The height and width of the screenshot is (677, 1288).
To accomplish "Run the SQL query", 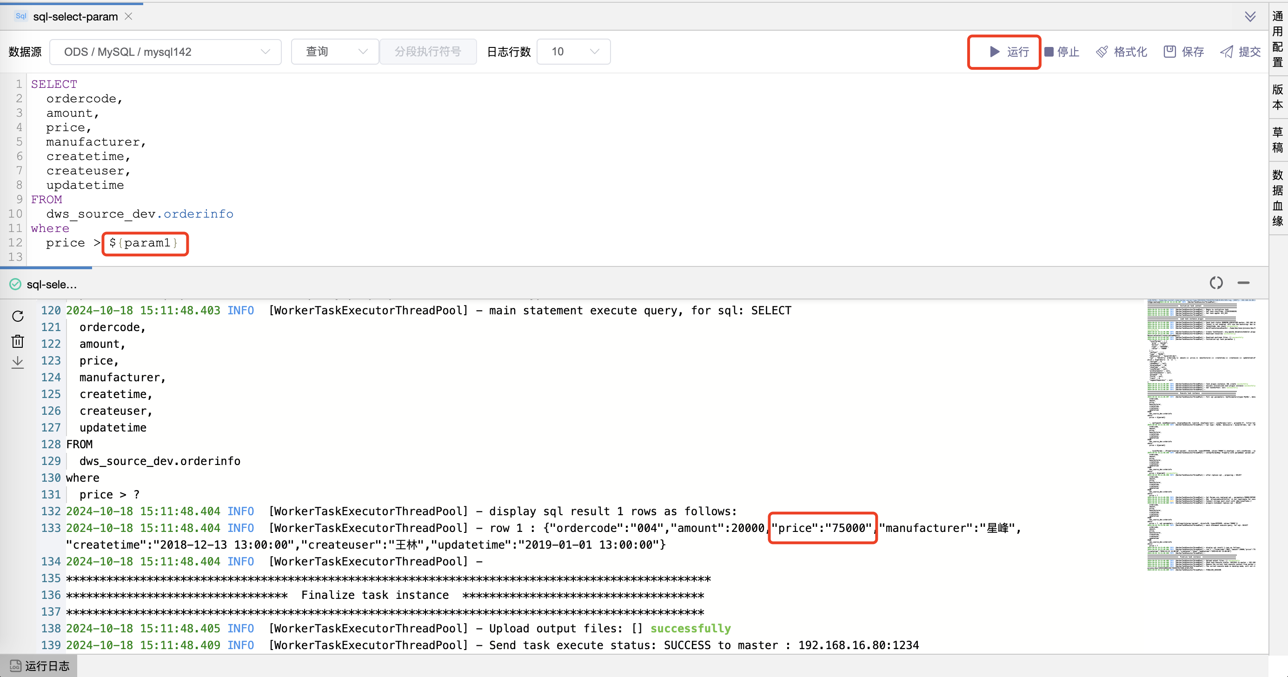I will click(x=1004, y=52).
